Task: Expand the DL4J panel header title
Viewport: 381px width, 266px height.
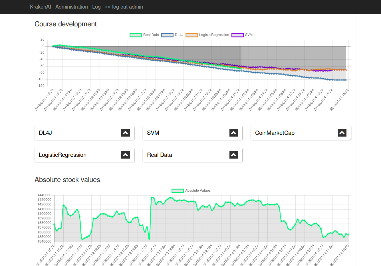Action: pos(46,133)
